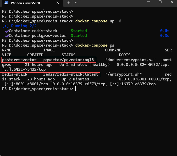Minimize the terminal window

tap(148, 2)
